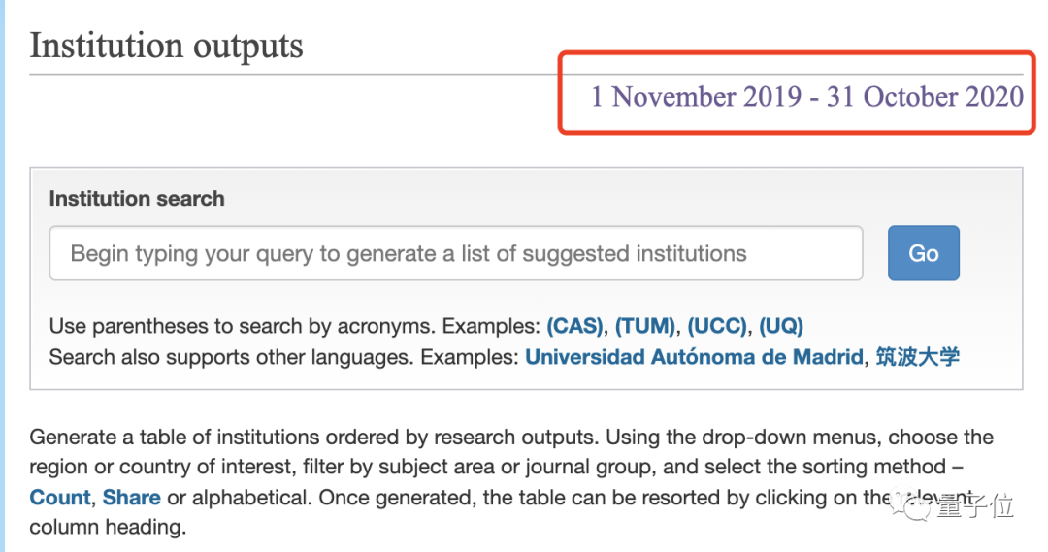Viewport: 1048px width, 552px height.
Task: Open Universidad Autónoma de Madrid link
Action: pos(693,357)
